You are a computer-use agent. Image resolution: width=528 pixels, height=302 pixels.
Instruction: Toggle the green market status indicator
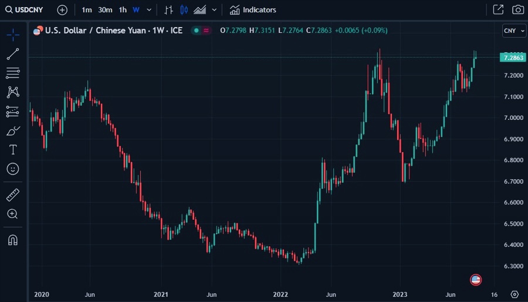click(196, 31)
